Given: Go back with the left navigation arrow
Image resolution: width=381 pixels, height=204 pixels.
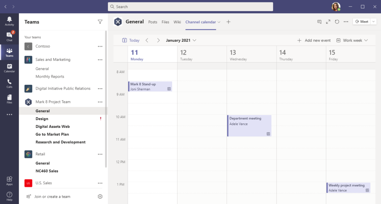Looking at the screenshot, I should (x=6, y=7).
